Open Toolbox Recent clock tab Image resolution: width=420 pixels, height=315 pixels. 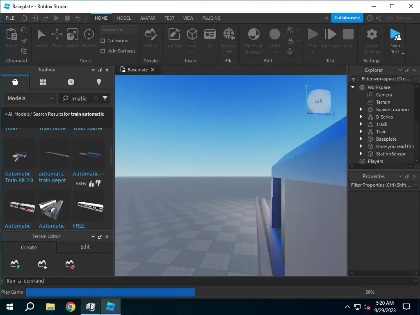71,82
